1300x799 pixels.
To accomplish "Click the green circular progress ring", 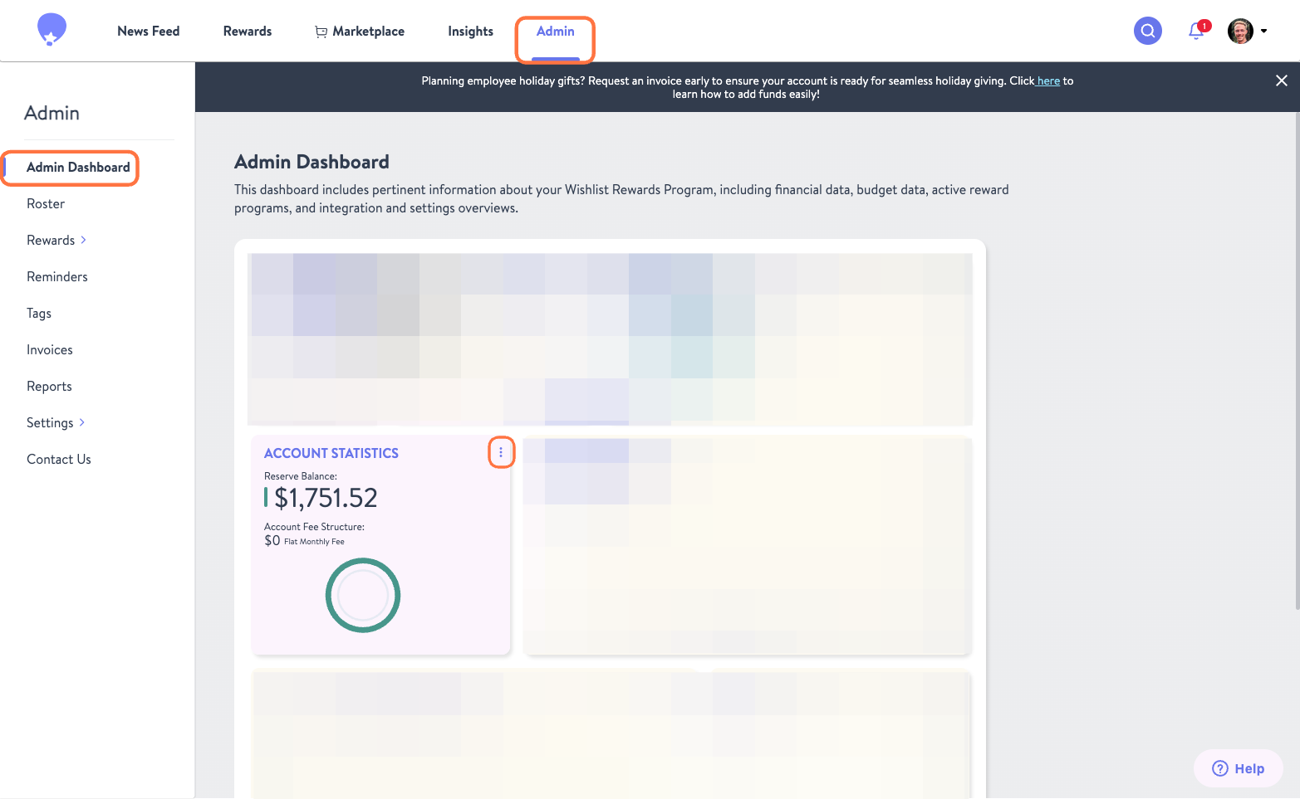I will (x=363, y=595).
